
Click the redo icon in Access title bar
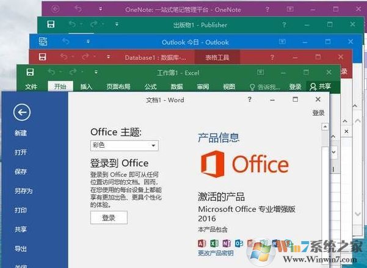click(x=85, y=56)
